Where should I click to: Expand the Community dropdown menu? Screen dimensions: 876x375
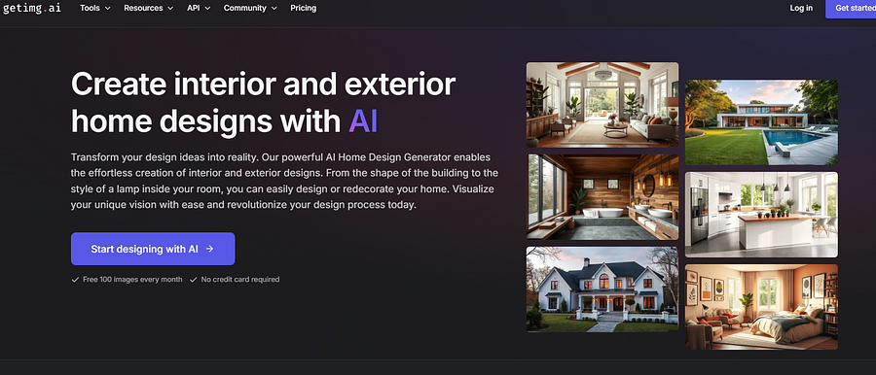coord(250,8)
